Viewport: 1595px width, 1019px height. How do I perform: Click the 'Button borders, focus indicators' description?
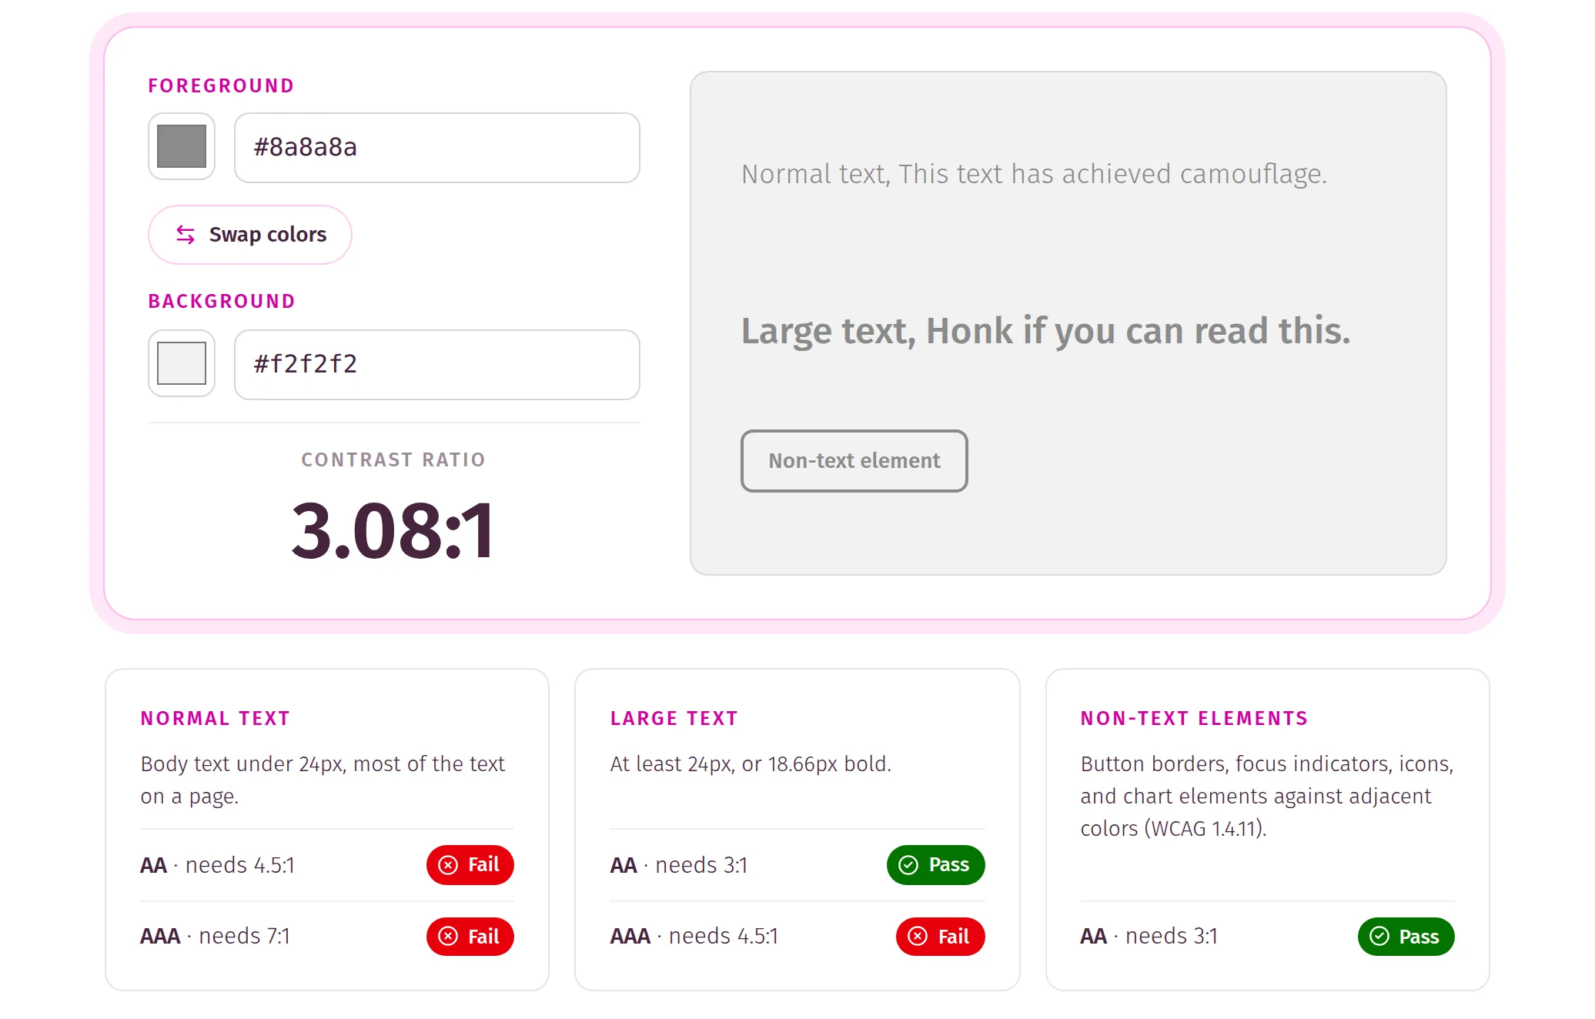[x=1267, y=797]
